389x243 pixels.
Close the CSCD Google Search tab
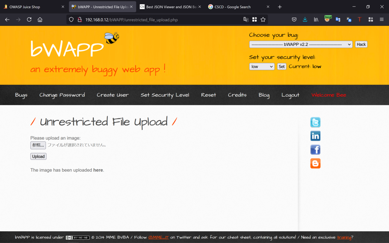click(x=268, y=7)
